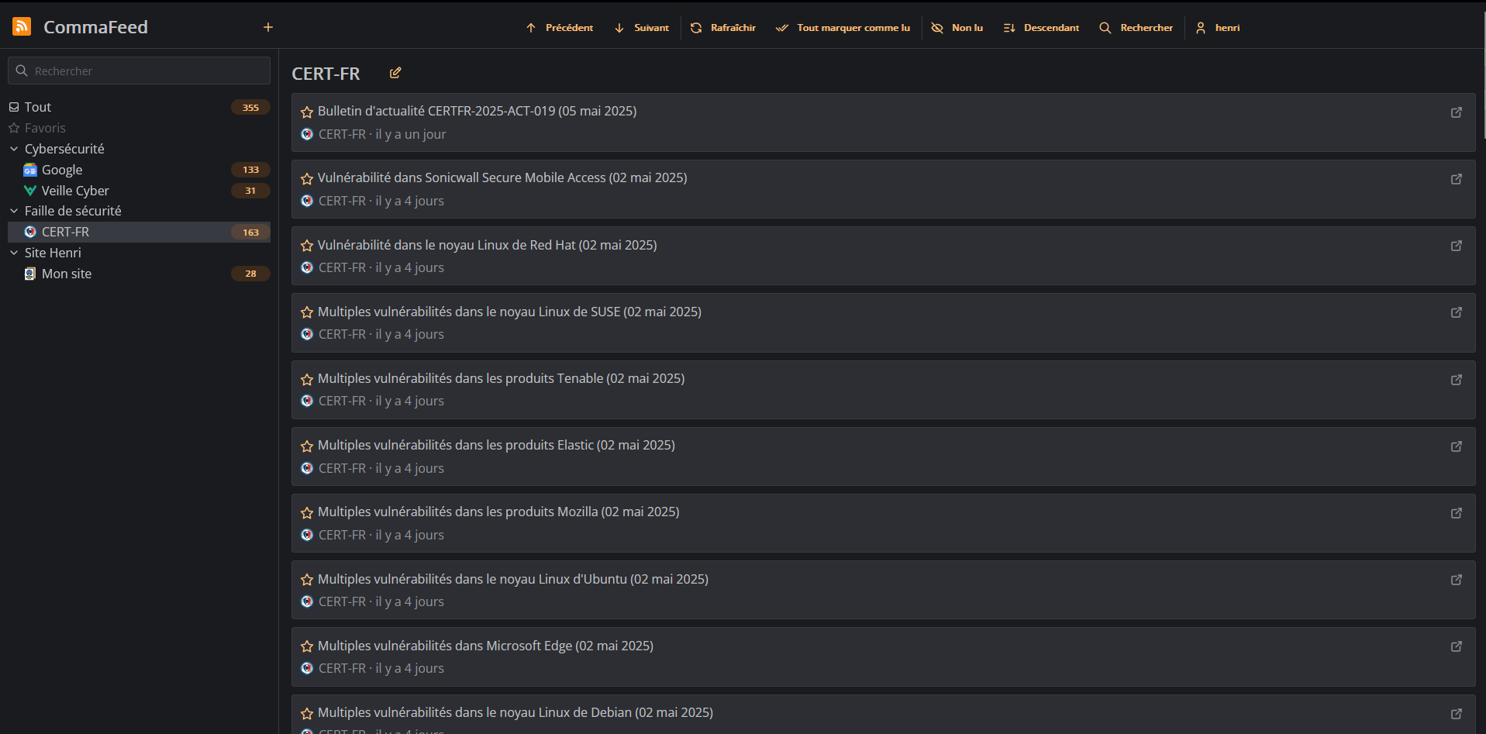Go to the previous entry with Précédent
1486x734 pixels.
pos(559,28)
